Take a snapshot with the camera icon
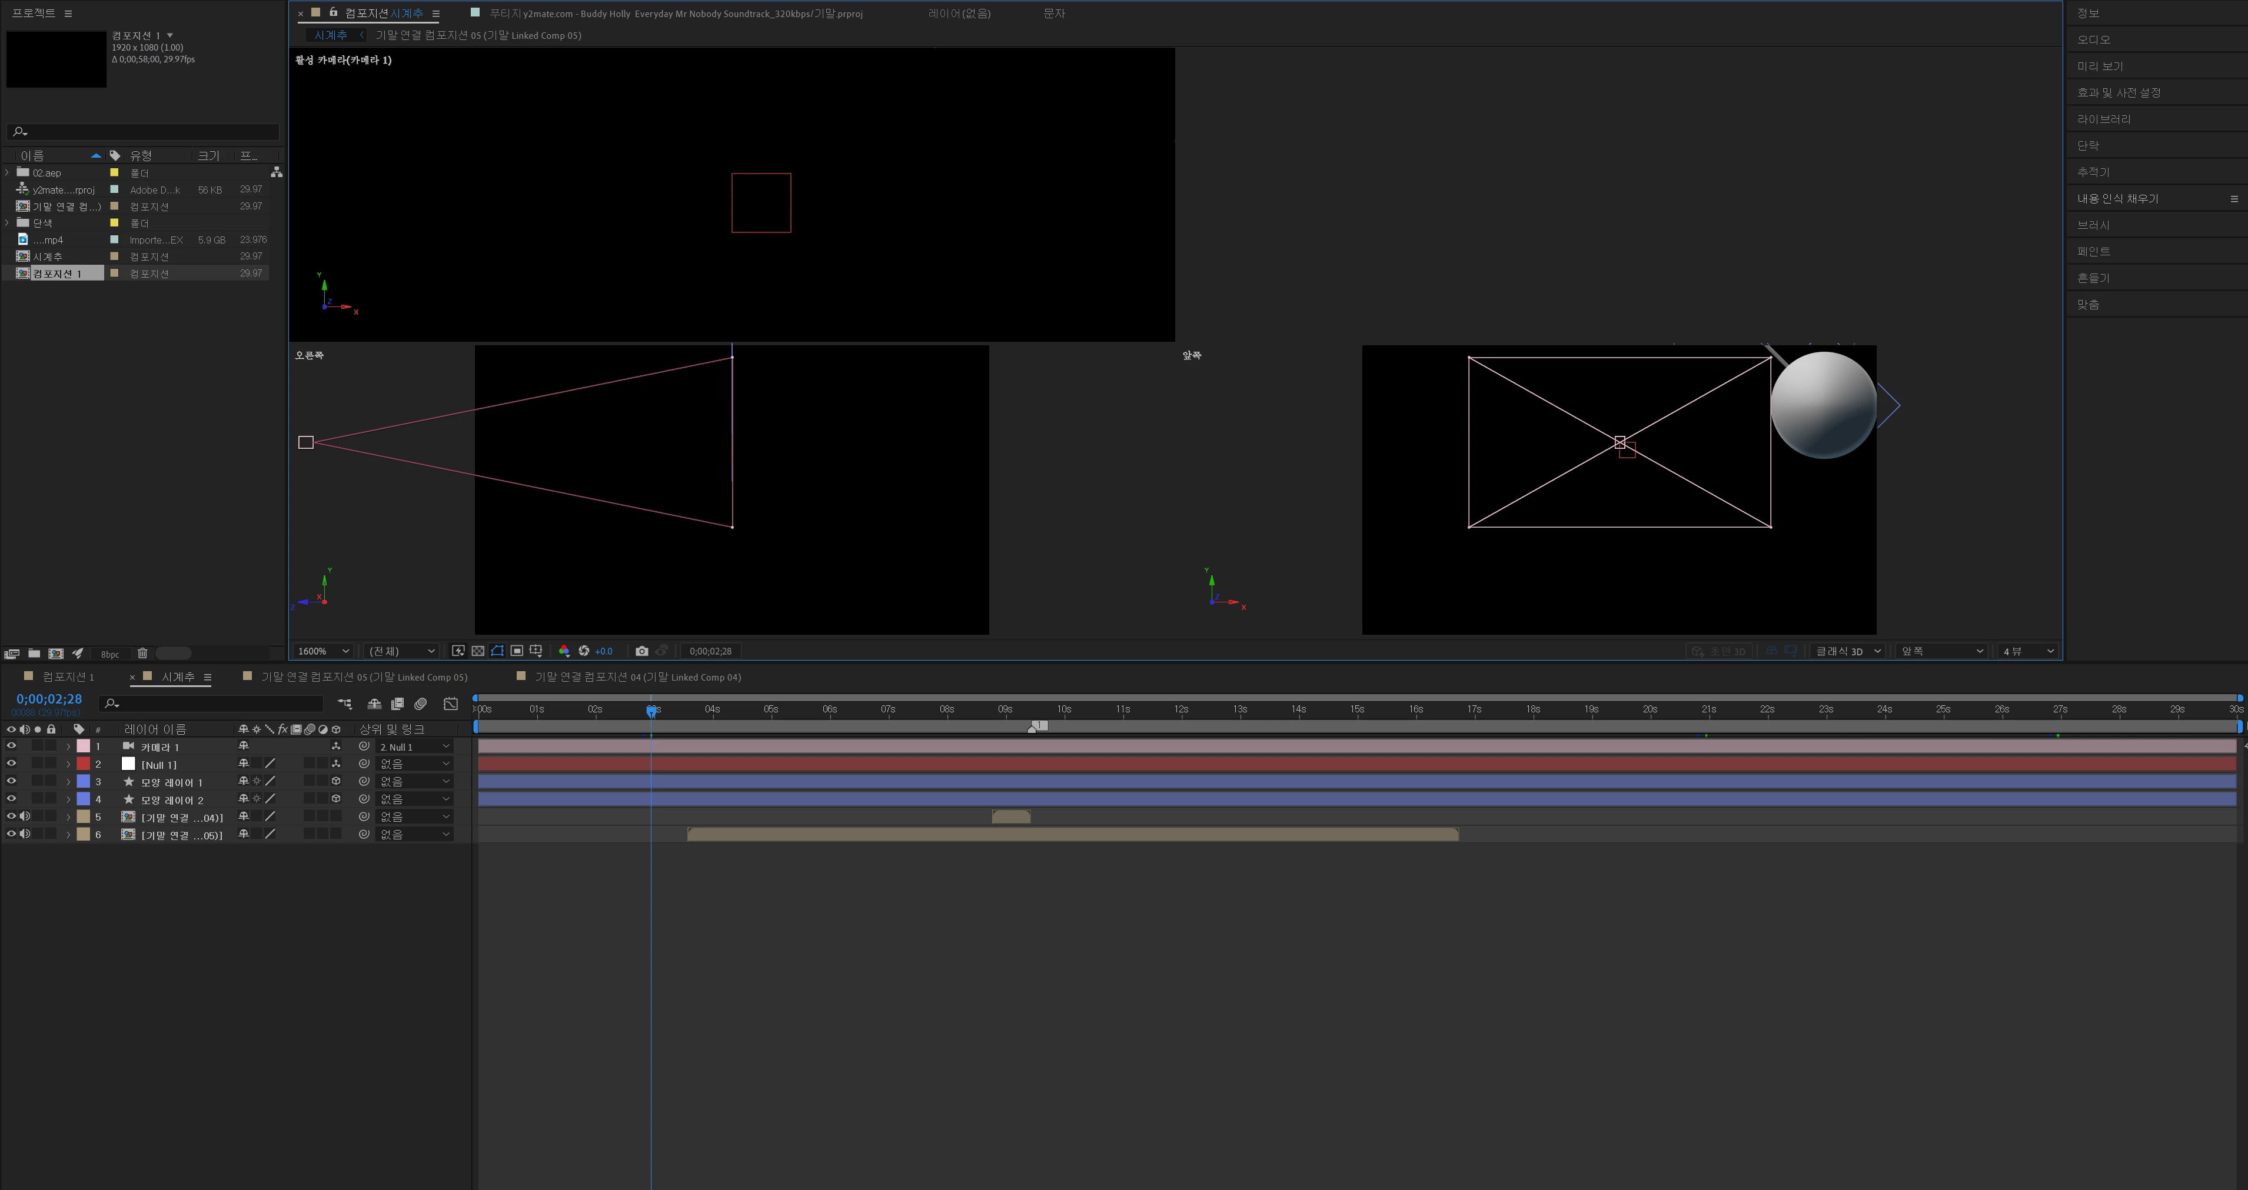 [x=641, y=651]
